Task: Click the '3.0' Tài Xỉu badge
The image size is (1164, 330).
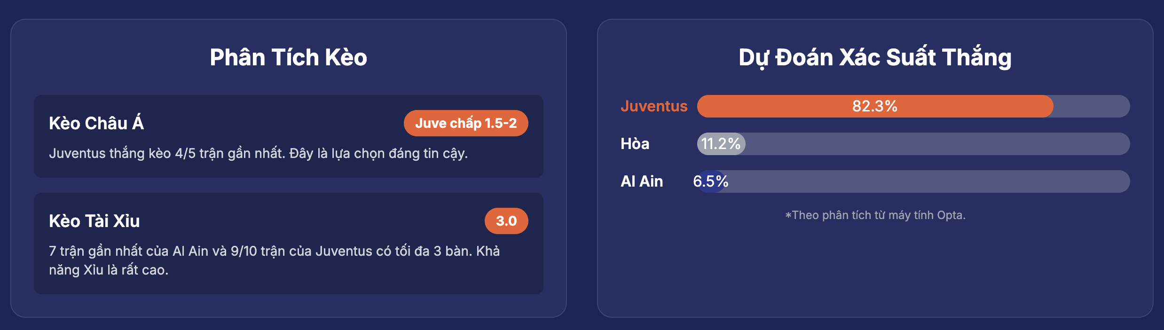Action: coord(506,221)
